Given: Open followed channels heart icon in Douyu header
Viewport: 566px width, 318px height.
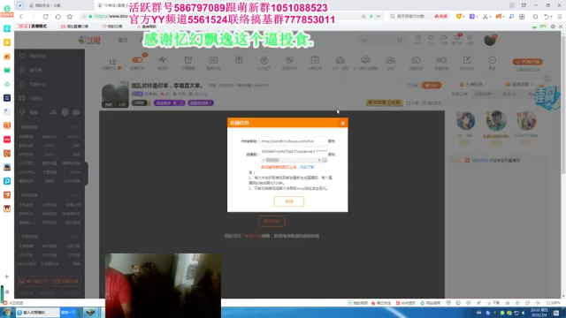Looking at the screenshot, I should click(x=431, y=37).
